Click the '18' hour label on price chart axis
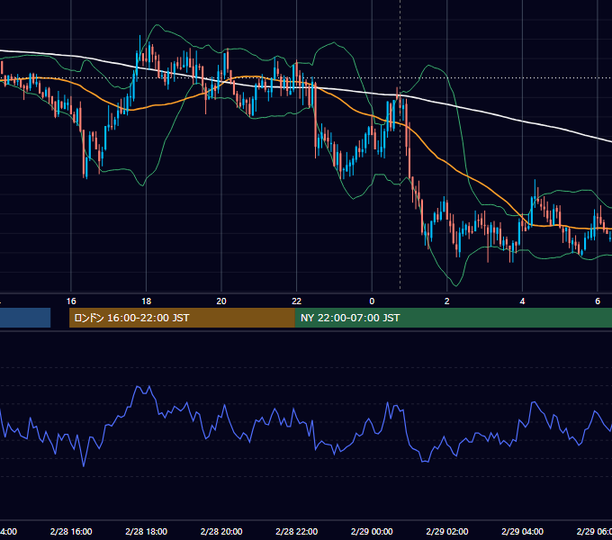Screen dimensions: 612x540 [x=147, y=301]
